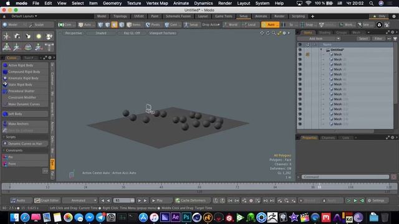Switch to the Model layout tab
The width and height of the screenshot is (399, 224).
[x=102, y=16]
